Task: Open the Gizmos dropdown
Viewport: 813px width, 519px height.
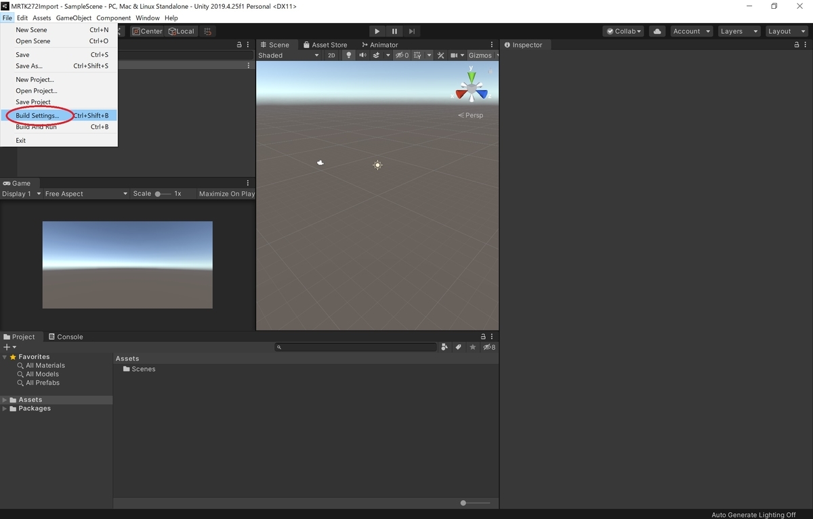Action: click(482, 56)
